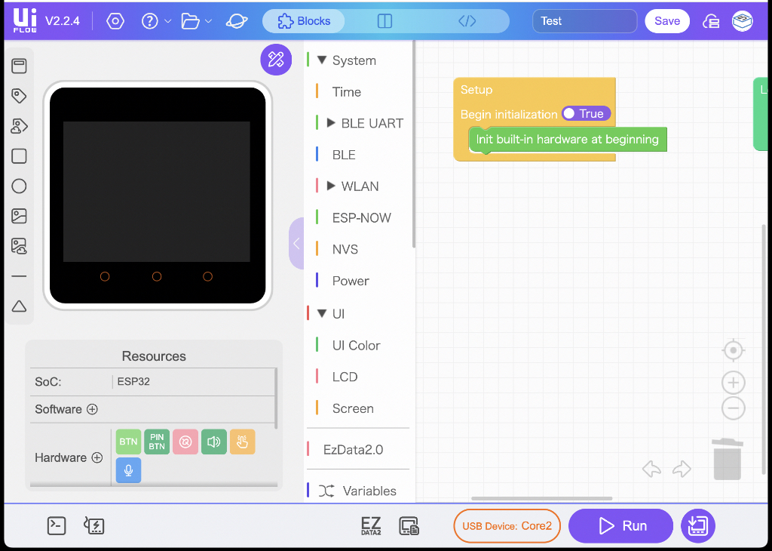Open the LCD block category
The height and width of the screenshot is (551, 772).
345,377
